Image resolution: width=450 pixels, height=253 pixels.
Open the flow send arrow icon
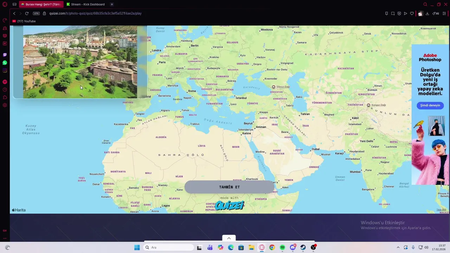tap(405, 13)
